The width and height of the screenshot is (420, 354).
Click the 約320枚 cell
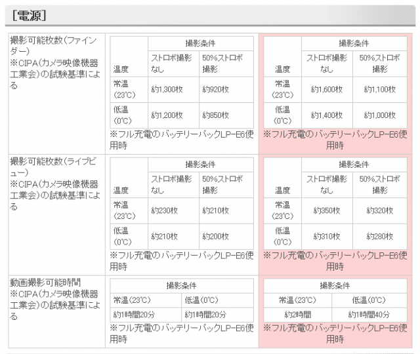pyautogui.click(x=380, y=210)
